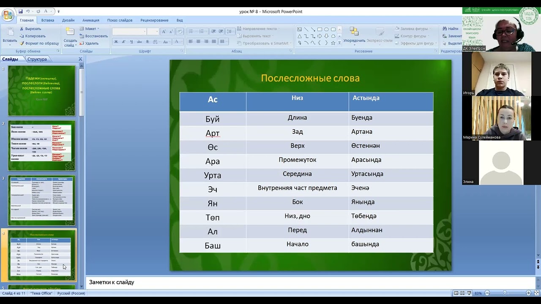This screenshot has width=541, height=304.
Task: Click Русский (Россия) language indicator
Action: (x=71, y=293)
